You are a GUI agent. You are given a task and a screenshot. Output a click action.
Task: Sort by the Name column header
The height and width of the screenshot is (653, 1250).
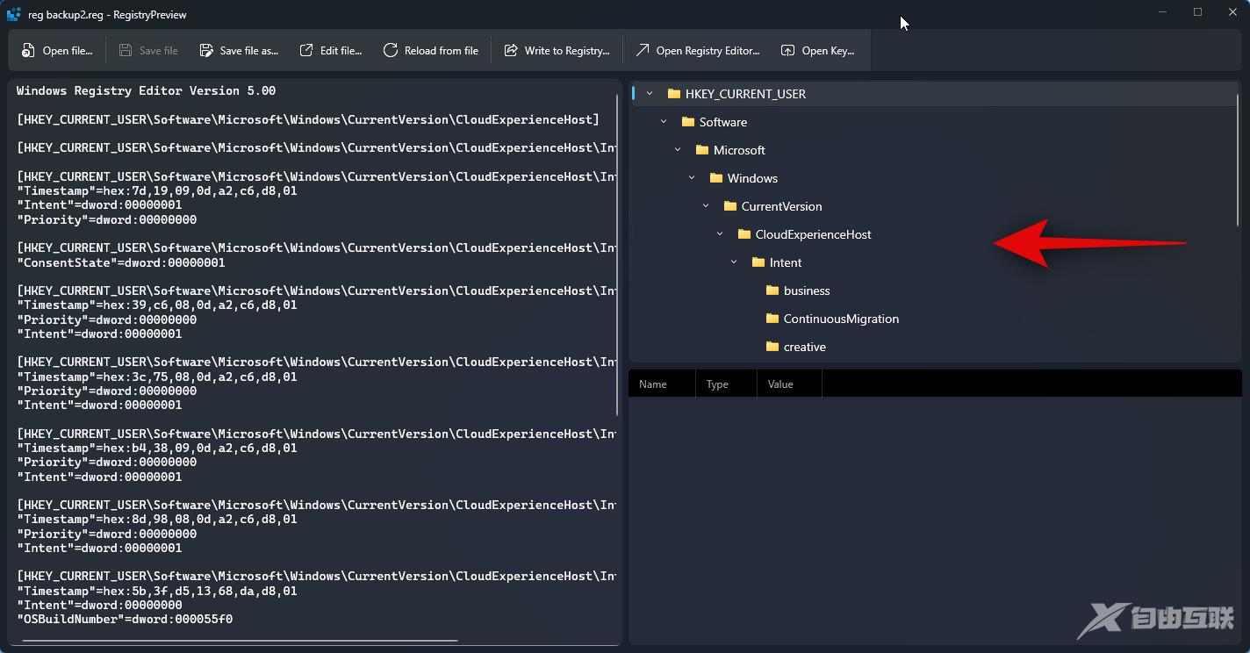tap(653, 384)
